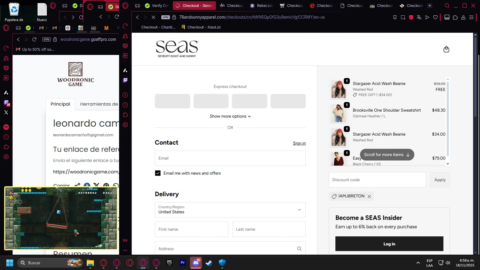Open the Country/Region dropdown
The image size is (480, 270).
230,210
